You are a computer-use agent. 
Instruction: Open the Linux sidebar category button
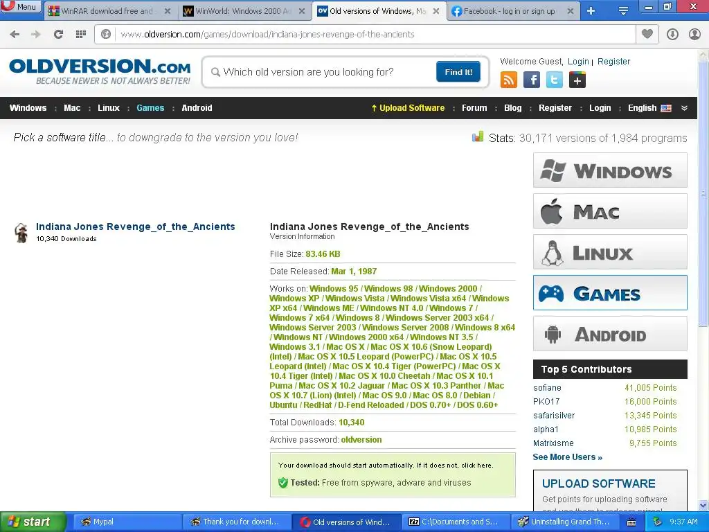(610, 252)
